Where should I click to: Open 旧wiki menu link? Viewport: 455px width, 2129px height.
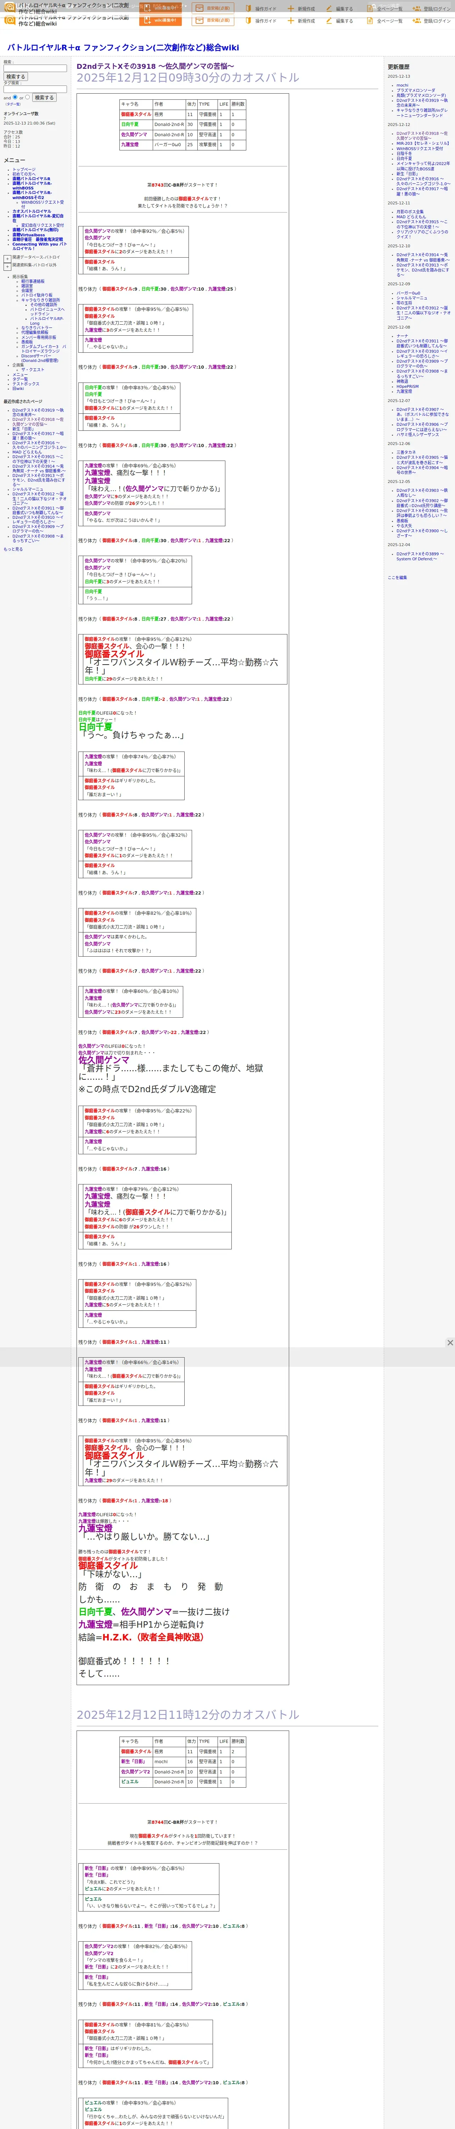tap(18, 389)
